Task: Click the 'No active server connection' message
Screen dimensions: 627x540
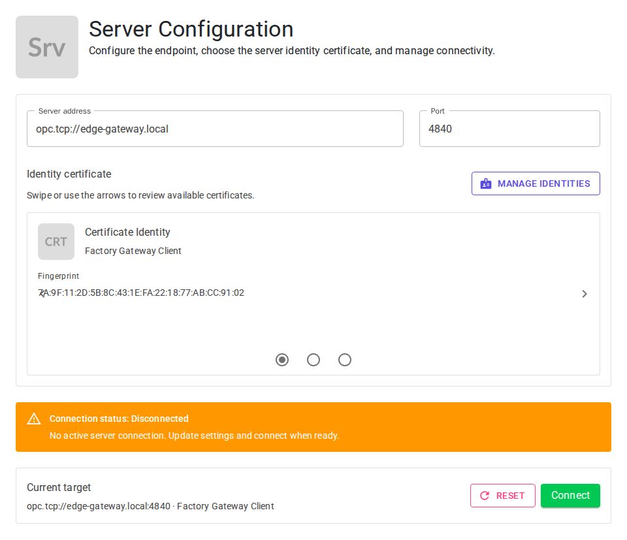Action: [194, 436]
